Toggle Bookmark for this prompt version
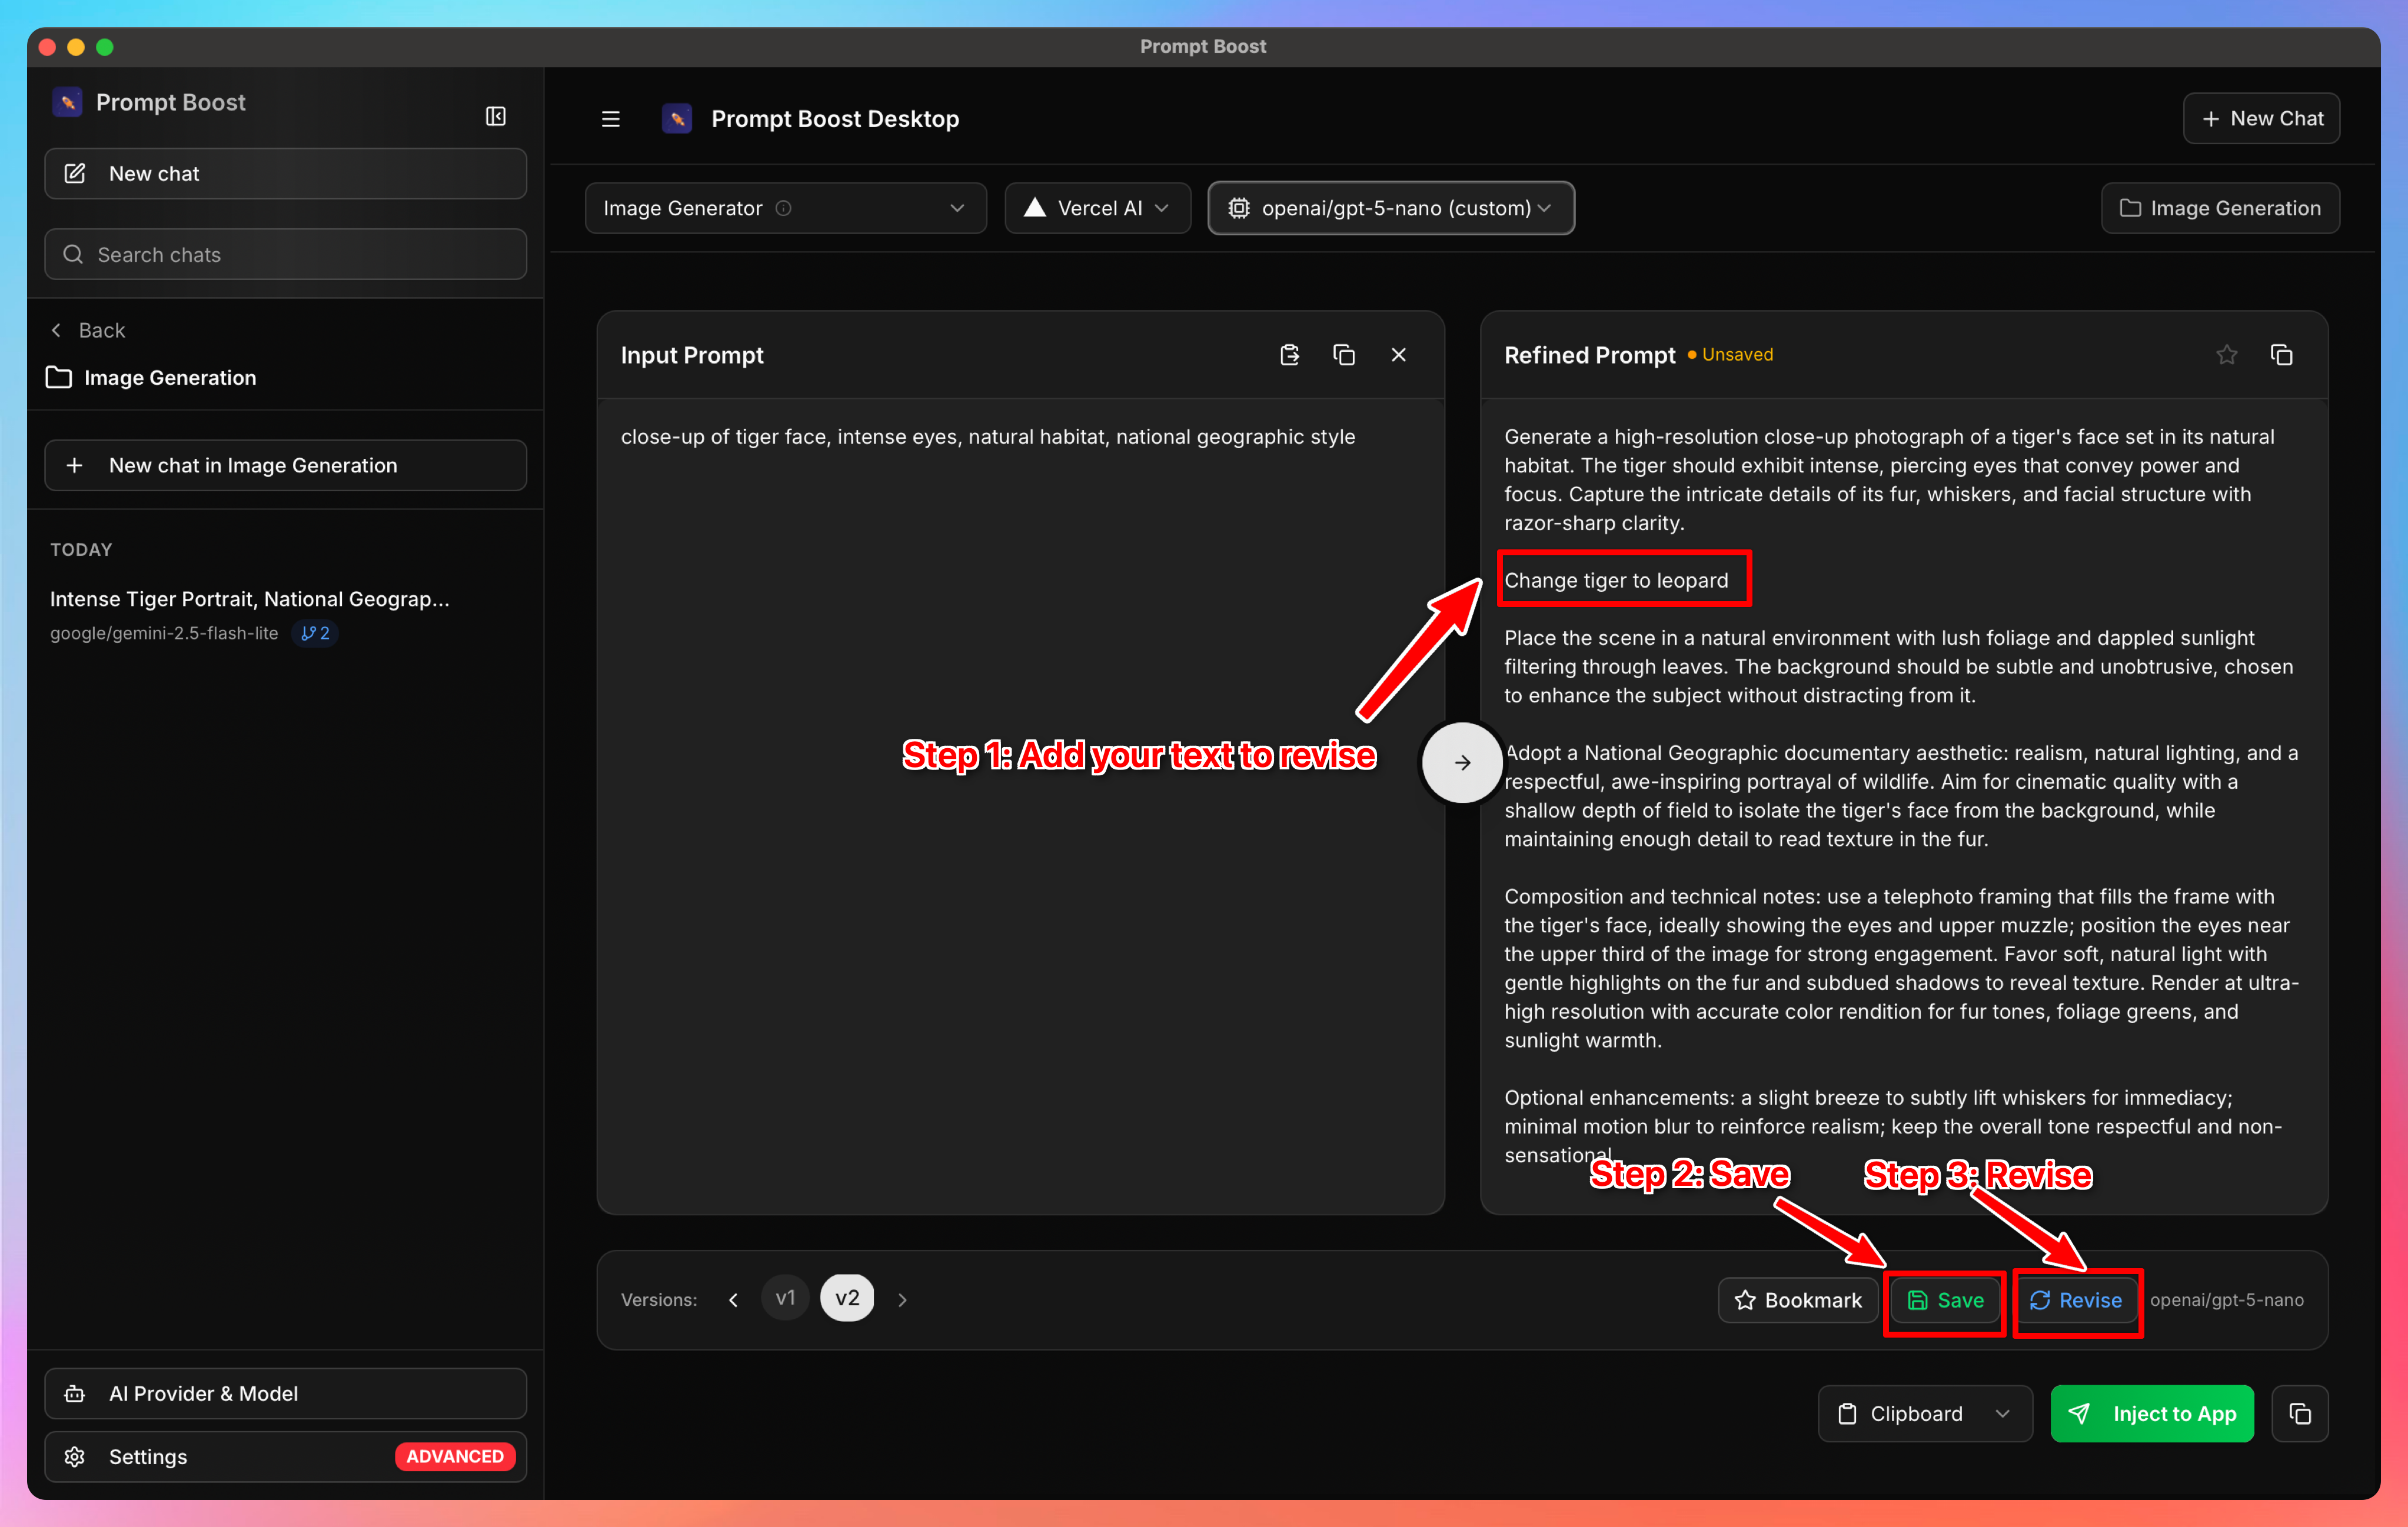 coord(1797,1299)
